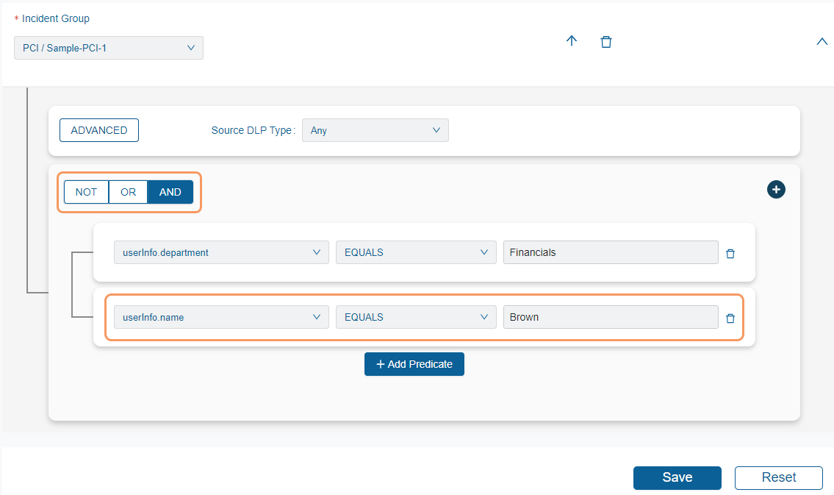Switch to the ADVANCED view

click(x=98, y=129)
